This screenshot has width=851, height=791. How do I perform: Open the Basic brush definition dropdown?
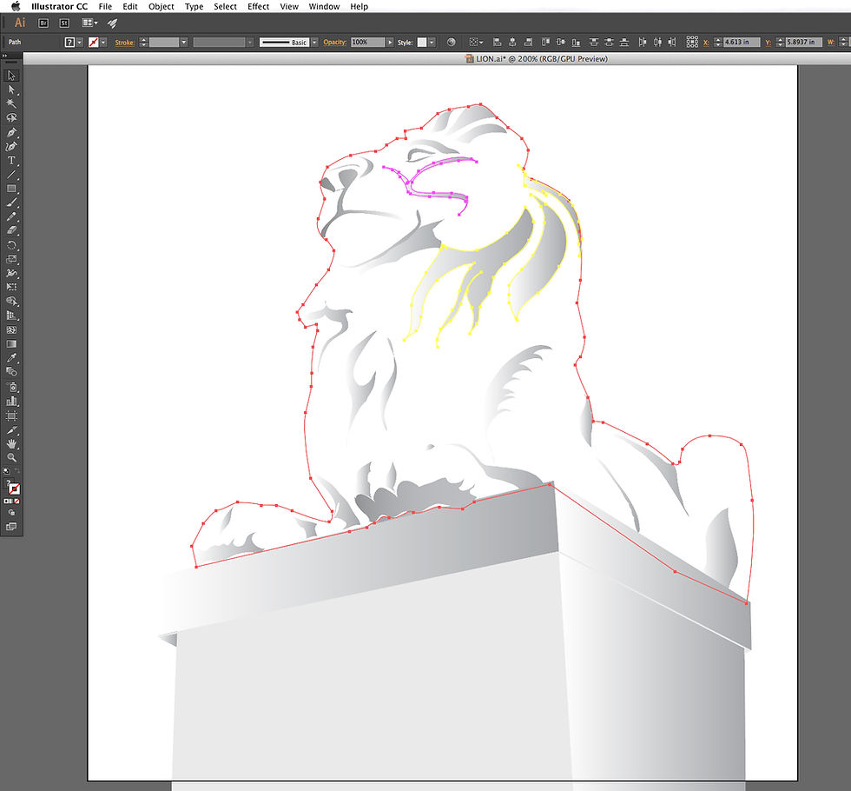[x=313, y=41]
